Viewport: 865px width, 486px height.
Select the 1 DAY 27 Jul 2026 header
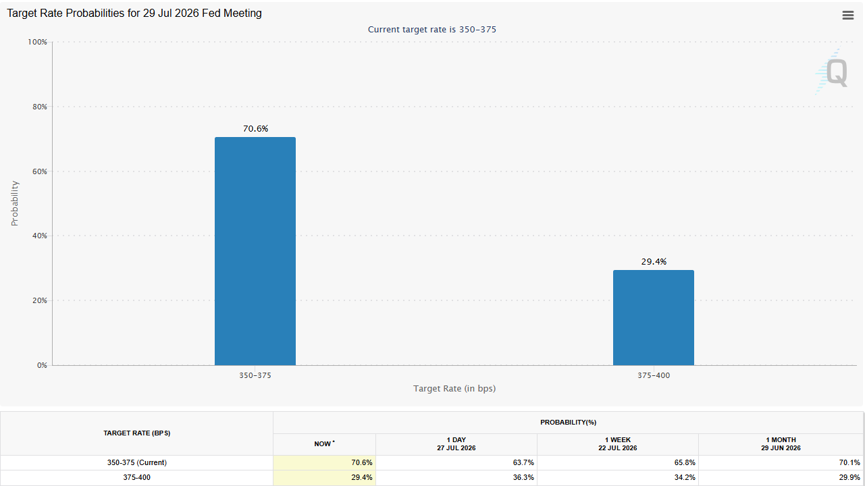point(456,444)
